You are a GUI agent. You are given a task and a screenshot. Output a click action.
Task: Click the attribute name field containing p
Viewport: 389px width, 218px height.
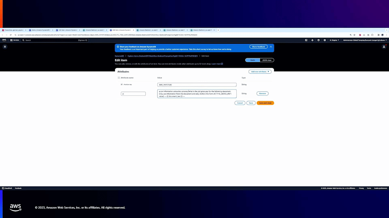click(x=133, y=94)
